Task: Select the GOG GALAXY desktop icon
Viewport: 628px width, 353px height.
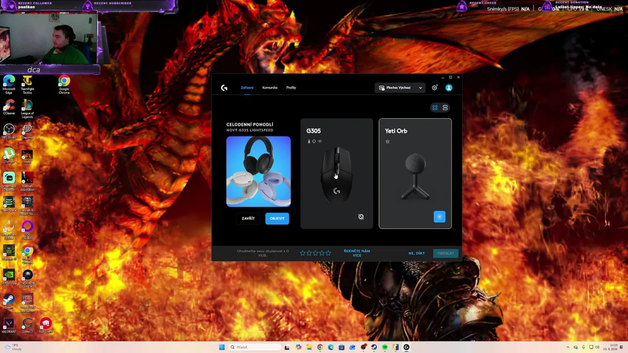Action: point(27,229)
